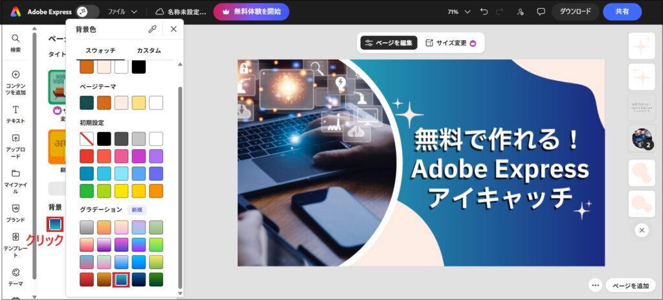
Task: Select the pink swatch in 初期設定
Action: pos(121,156)
